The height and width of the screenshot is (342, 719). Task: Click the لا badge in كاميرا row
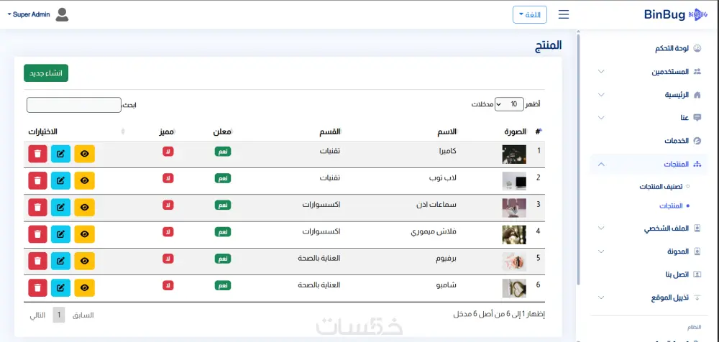pyautogui.click(x=168, y=152)
